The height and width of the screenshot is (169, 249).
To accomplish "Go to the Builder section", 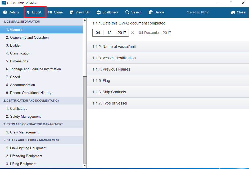I will [41, 45].
